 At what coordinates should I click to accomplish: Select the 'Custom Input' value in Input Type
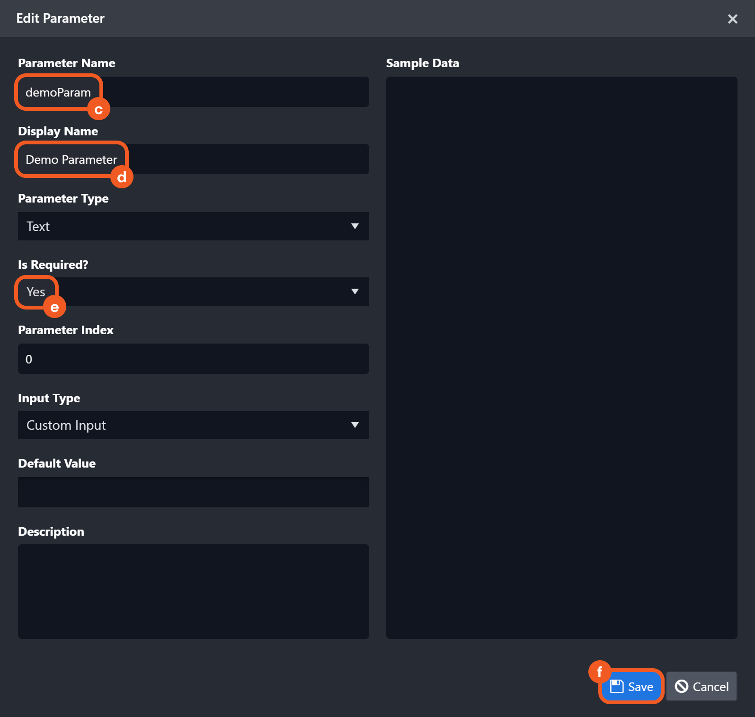pos(66,425)
